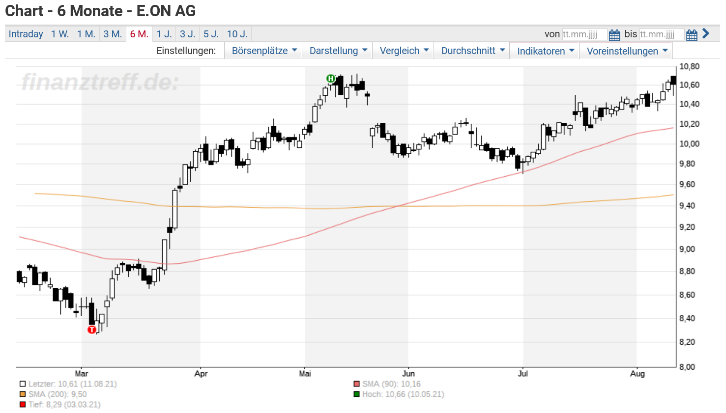Select the 1 W. timeframe tab

[60, 34]
